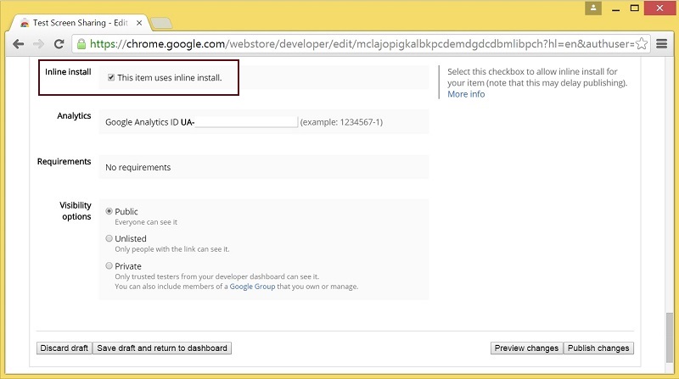Open a new tab
This screenshot has width=679, height=379.
pos(163,23)
